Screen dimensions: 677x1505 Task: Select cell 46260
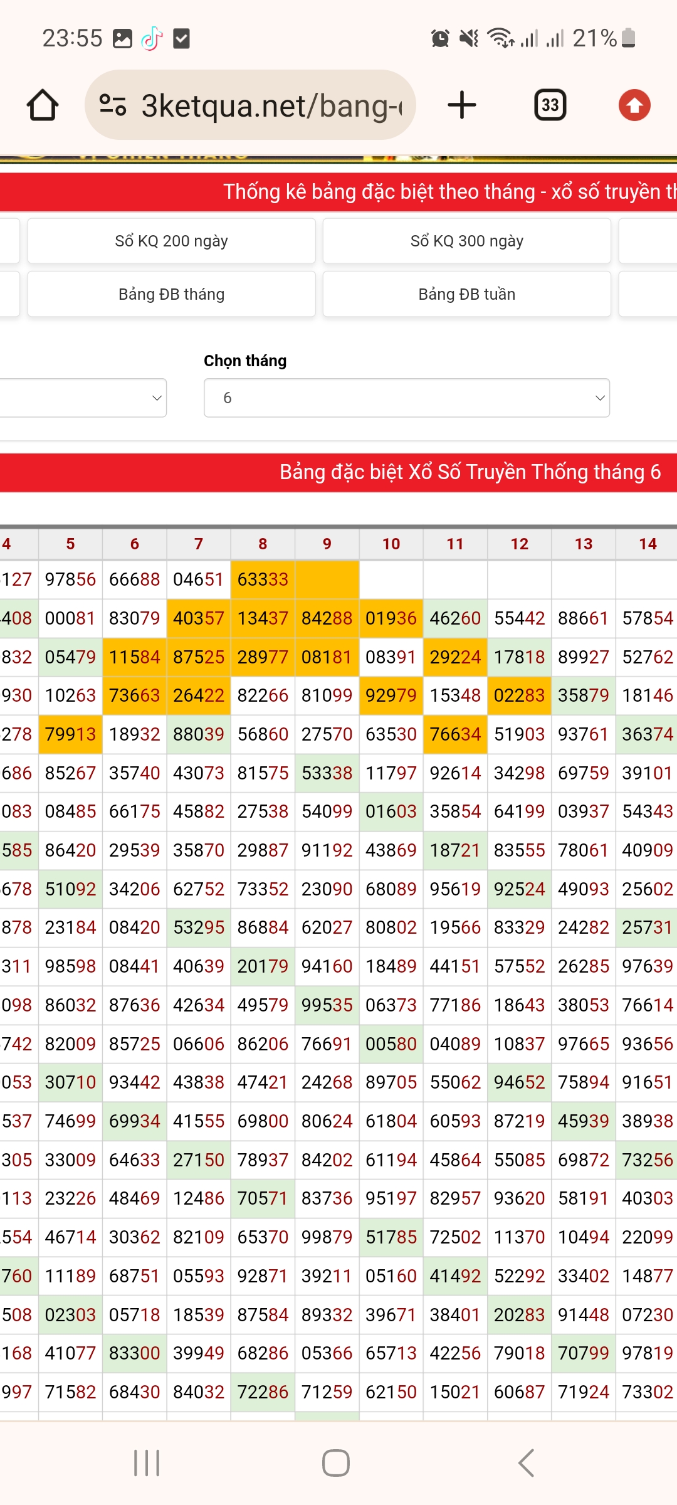point(455,618)
